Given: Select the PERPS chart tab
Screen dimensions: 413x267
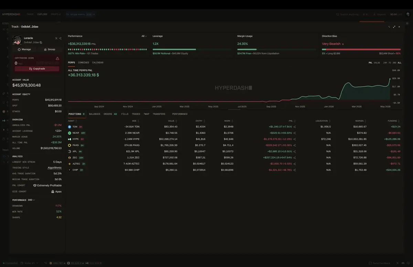Looking at the screenshot, I should [72, 63].
